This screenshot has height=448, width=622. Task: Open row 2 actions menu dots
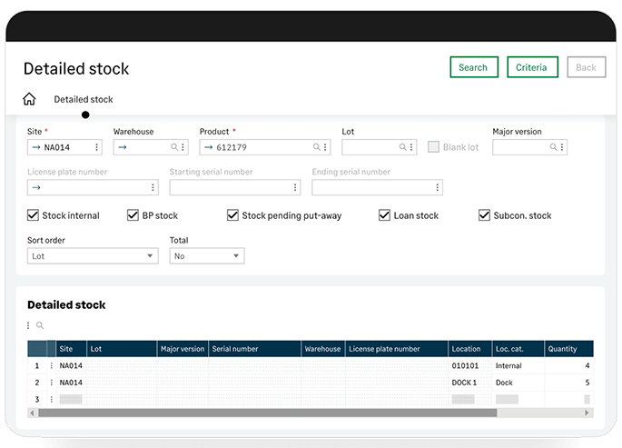pos(51,383)
